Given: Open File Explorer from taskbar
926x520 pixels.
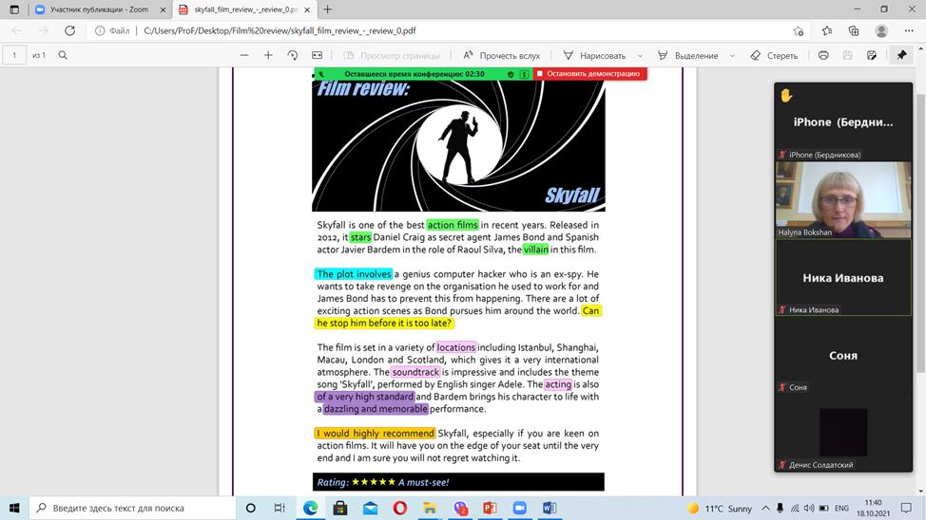Looking at the screenshot, I should [430, 508].
